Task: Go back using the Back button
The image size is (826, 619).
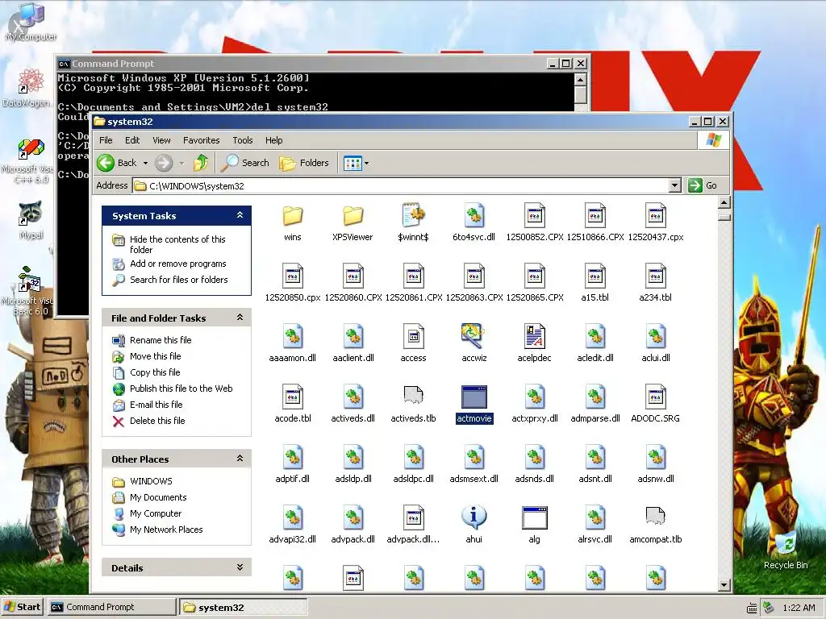Action: pos(117,163)
